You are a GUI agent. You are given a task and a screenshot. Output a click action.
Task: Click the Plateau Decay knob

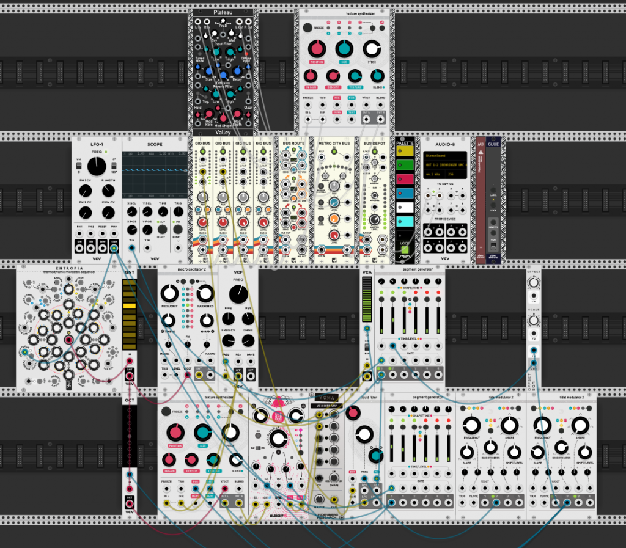(238, 72)
